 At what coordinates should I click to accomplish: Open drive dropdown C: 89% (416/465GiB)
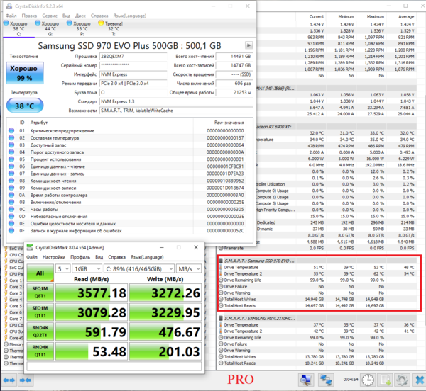(x=139, y=268)
